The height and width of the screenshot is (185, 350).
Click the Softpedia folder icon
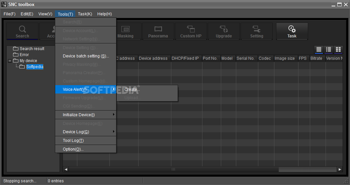[22, 66]
